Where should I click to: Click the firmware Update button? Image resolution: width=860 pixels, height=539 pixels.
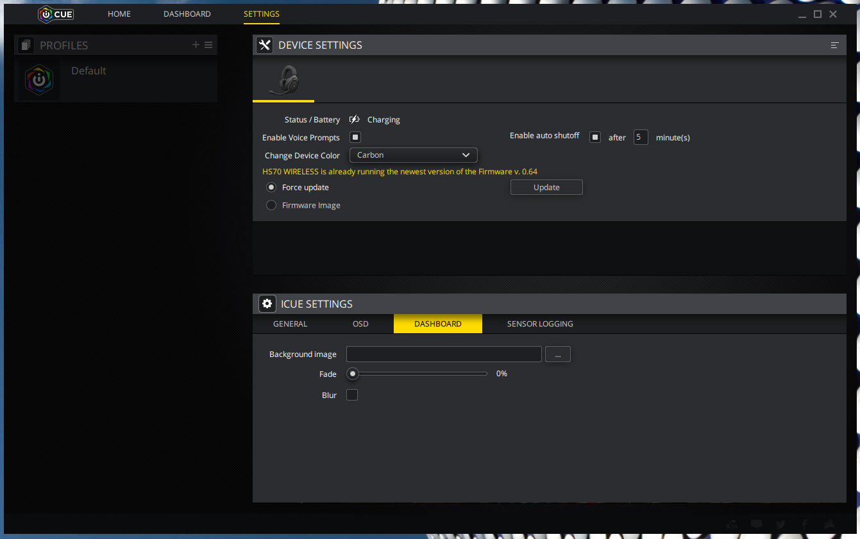(x=546, y=187)
